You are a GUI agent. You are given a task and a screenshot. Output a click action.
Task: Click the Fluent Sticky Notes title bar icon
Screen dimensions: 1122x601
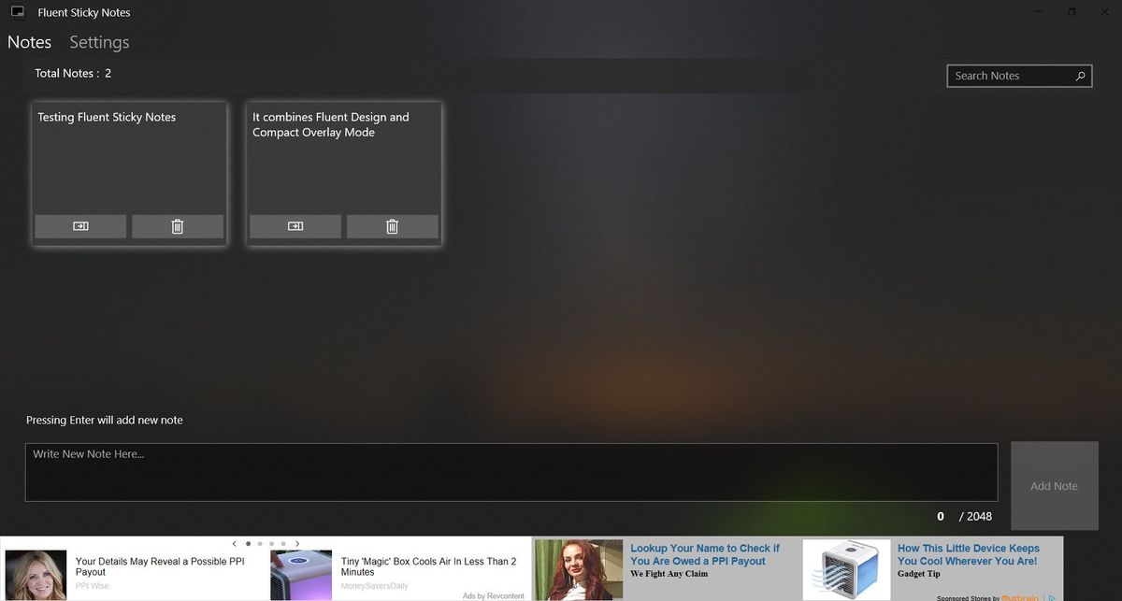click(16, 11)
